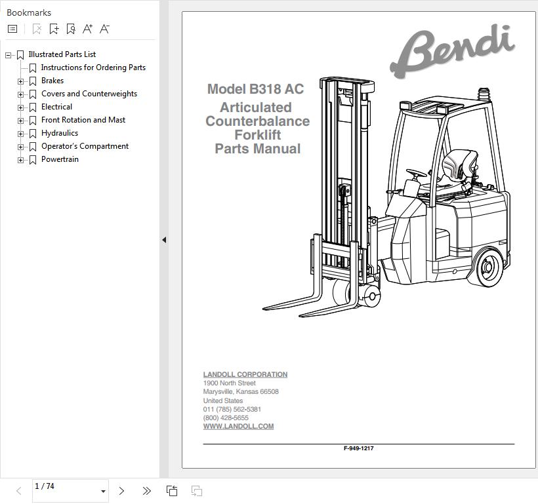This screenshot has height=504, width=538.
Task: Increase bookmark text size
Action: pos(87,29)
